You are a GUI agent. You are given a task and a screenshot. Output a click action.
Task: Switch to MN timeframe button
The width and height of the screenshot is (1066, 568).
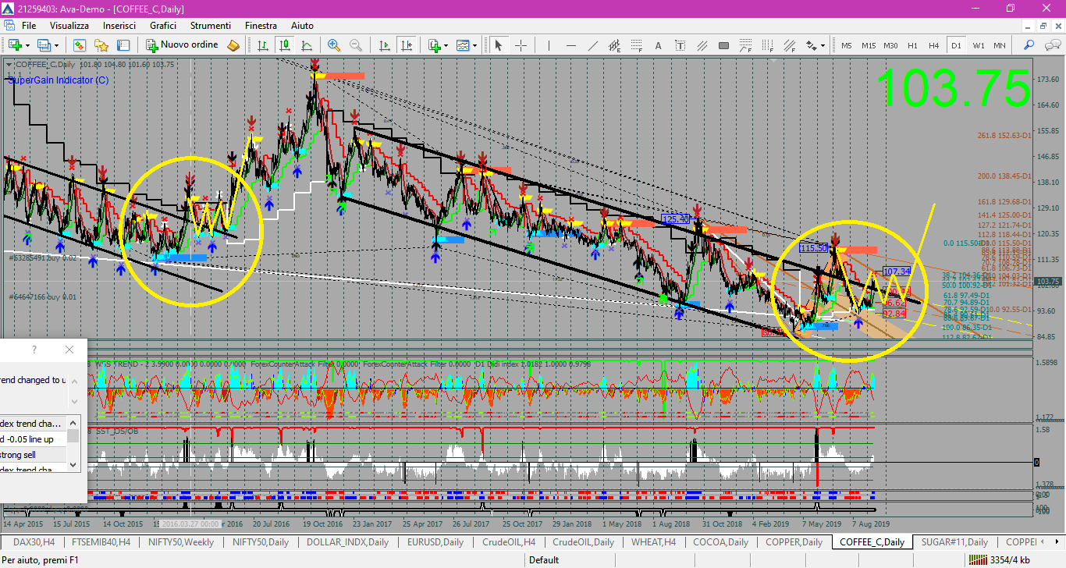click(x=1000, y=45)
